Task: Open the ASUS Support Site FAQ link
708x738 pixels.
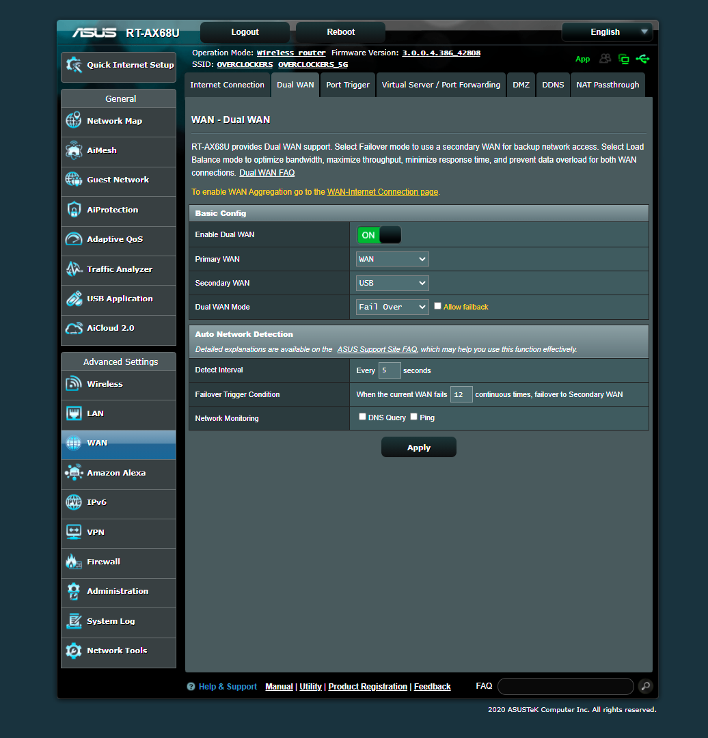Action: [377, 349]
